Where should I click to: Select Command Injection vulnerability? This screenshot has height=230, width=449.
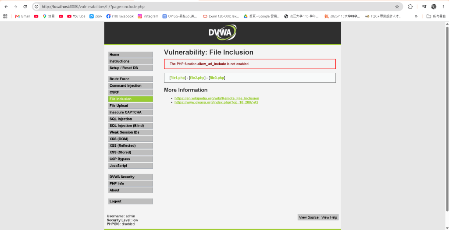[131, 85]
